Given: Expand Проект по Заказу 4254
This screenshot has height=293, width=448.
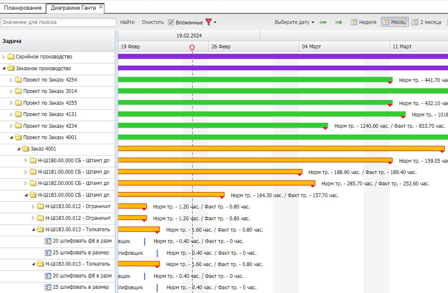Looking at the screenshot, I should click(x=11, y=80).
